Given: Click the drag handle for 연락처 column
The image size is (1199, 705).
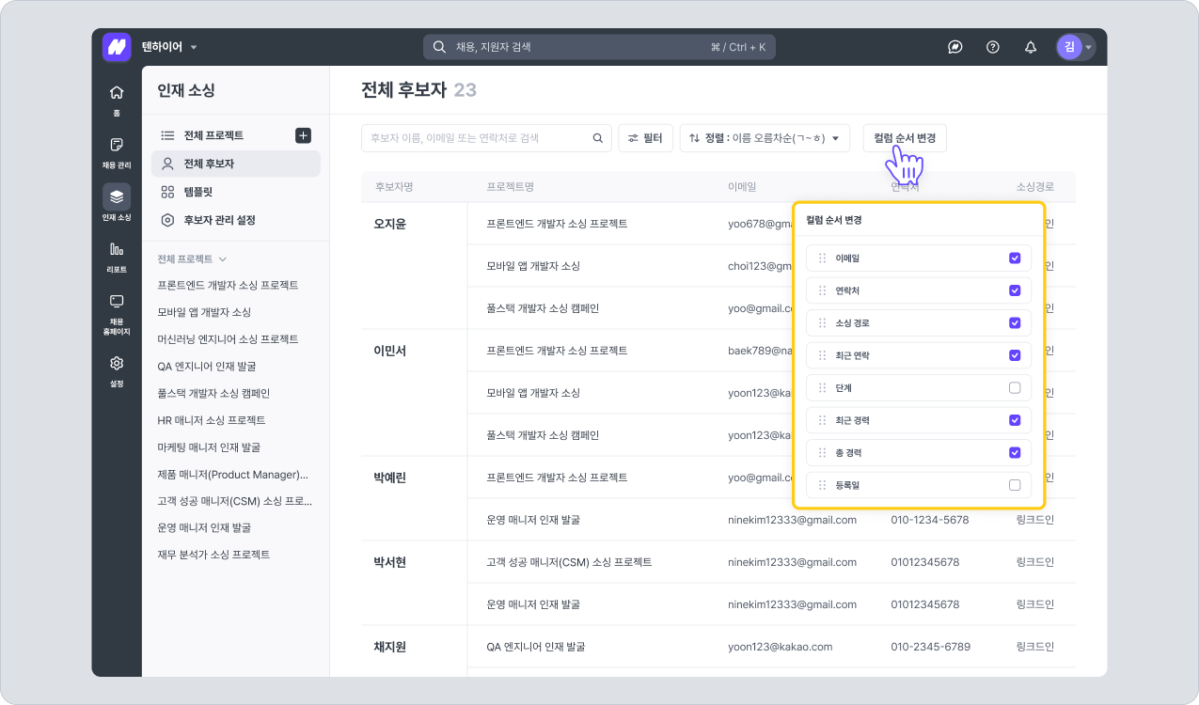Looking at the screenshot, I should pyautogui.click(x=822, y=290).
